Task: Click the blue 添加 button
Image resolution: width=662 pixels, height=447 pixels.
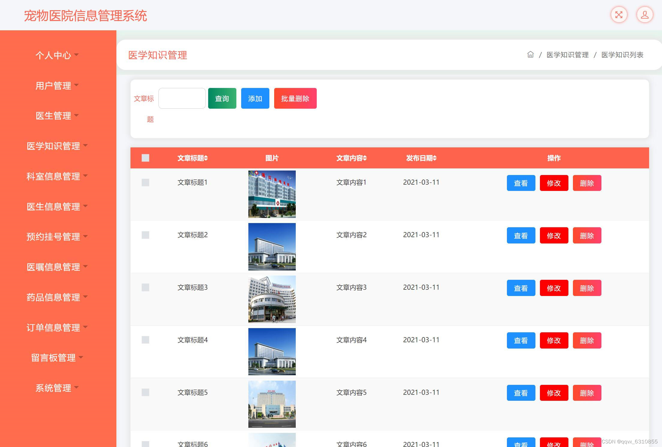Action: pyautogui.click(x=255, y=98)
